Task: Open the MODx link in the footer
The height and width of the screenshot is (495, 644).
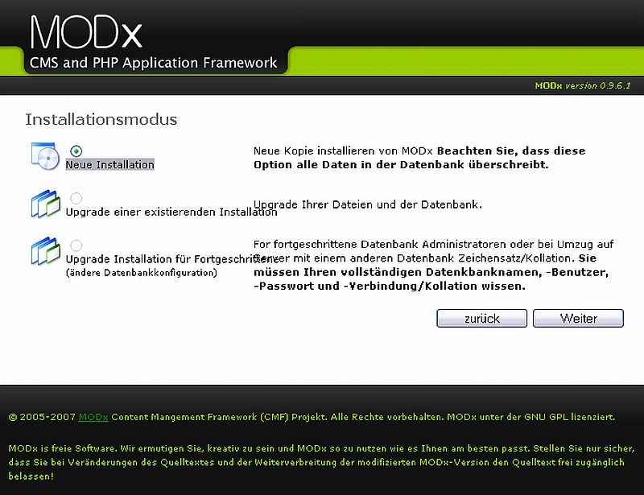Action: click(93, 417)
